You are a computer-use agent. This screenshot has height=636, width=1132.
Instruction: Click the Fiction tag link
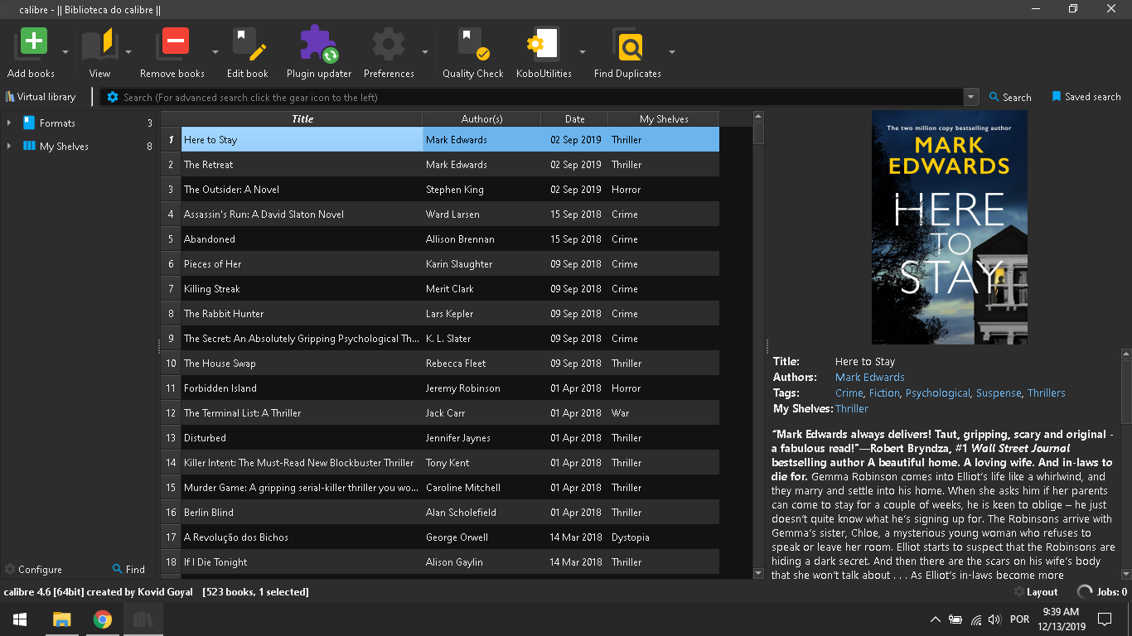tap(884, 393)
